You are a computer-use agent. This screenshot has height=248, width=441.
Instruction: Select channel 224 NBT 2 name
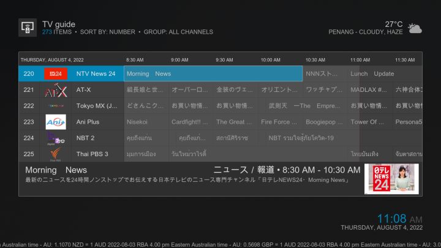tap(85, 138)
